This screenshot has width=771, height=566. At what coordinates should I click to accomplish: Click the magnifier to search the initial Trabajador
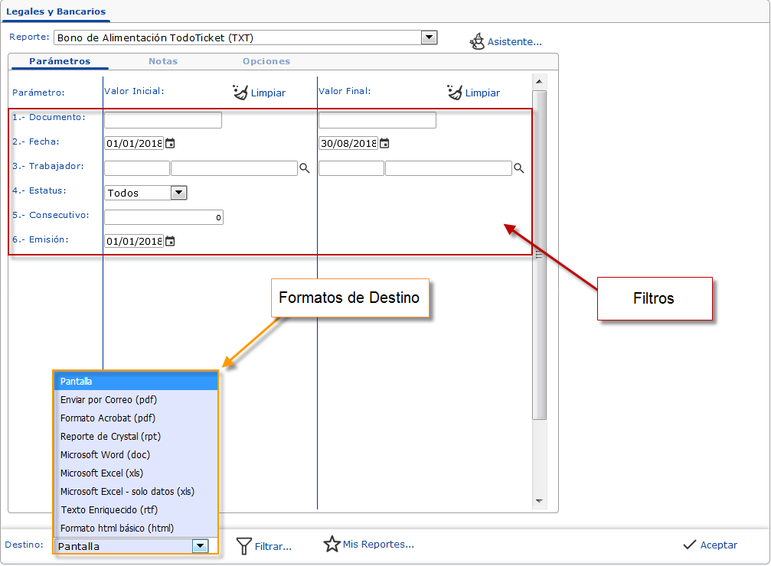point(305,168)
